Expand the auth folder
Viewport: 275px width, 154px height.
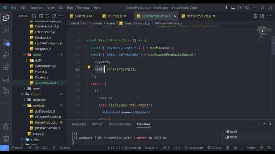(x=27, y=60)
